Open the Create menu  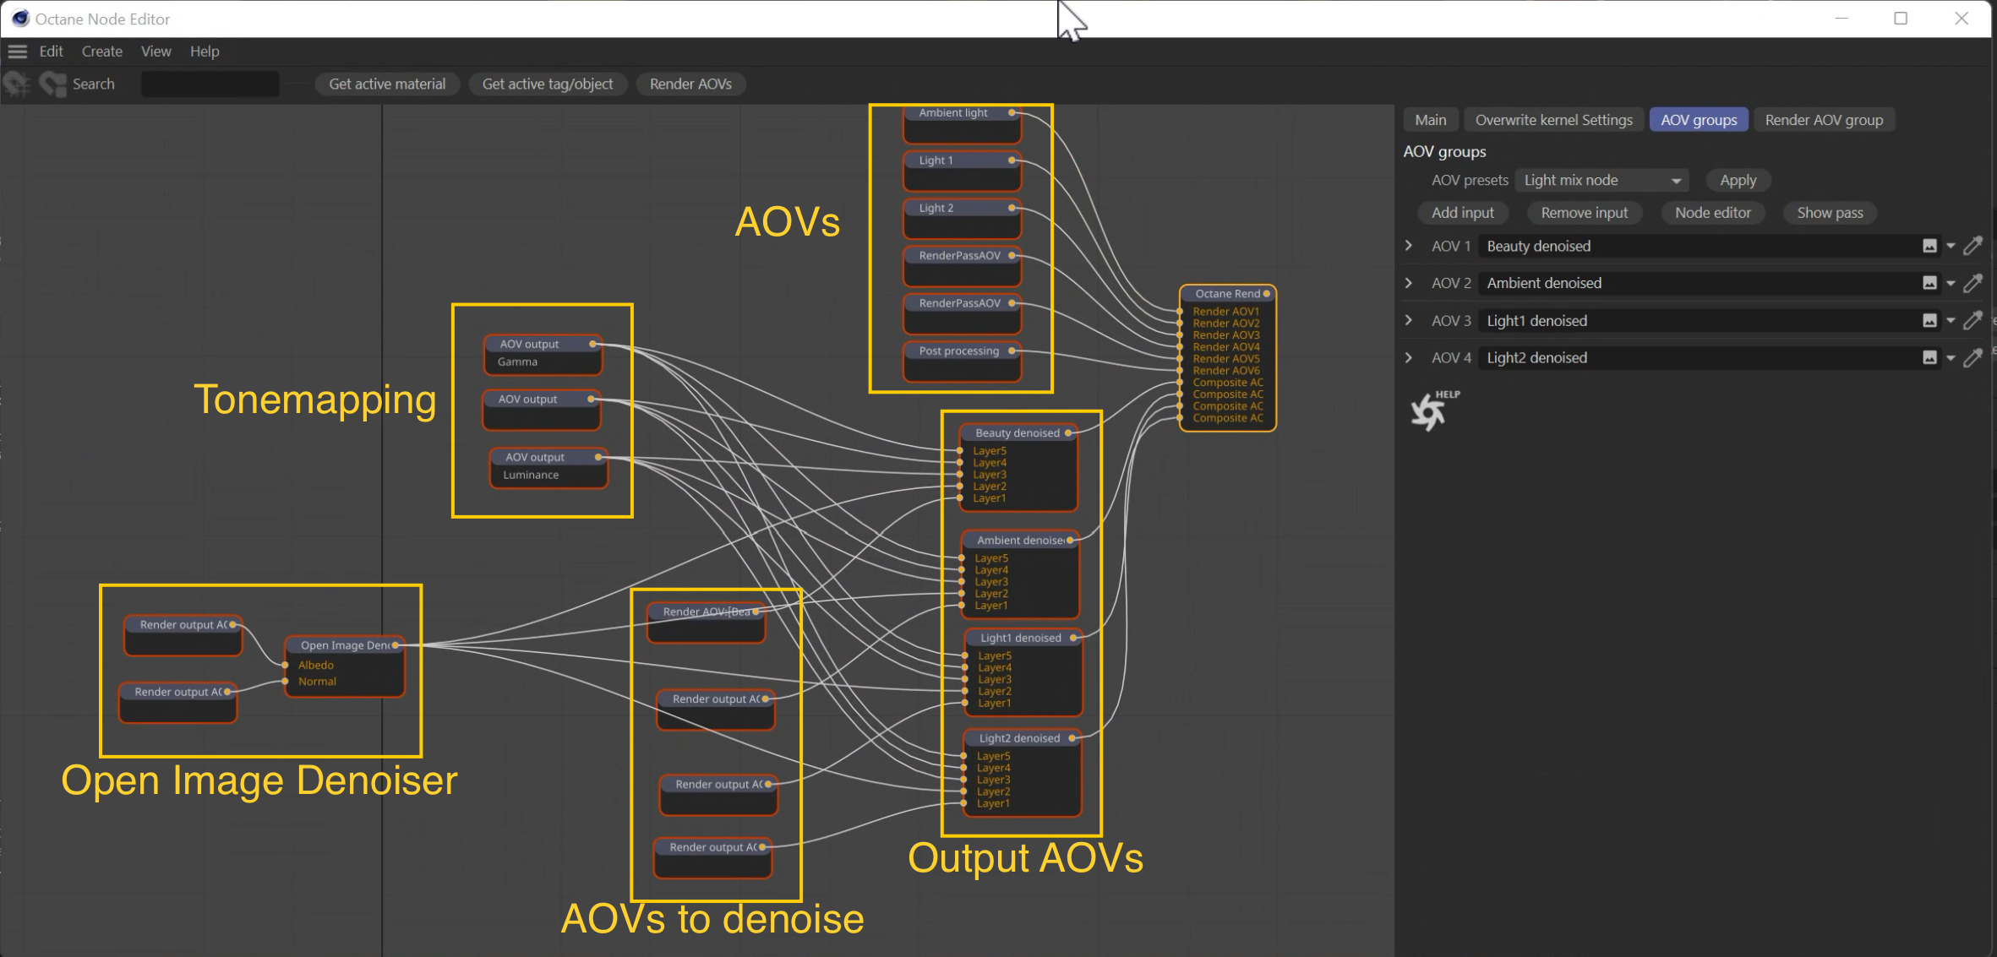[x=101, y=52]
